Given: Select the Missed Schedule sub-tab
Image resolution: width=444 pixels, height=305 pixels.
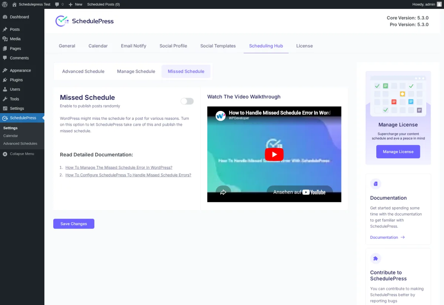Looking at the screenshot, I should tap(186, 71).
